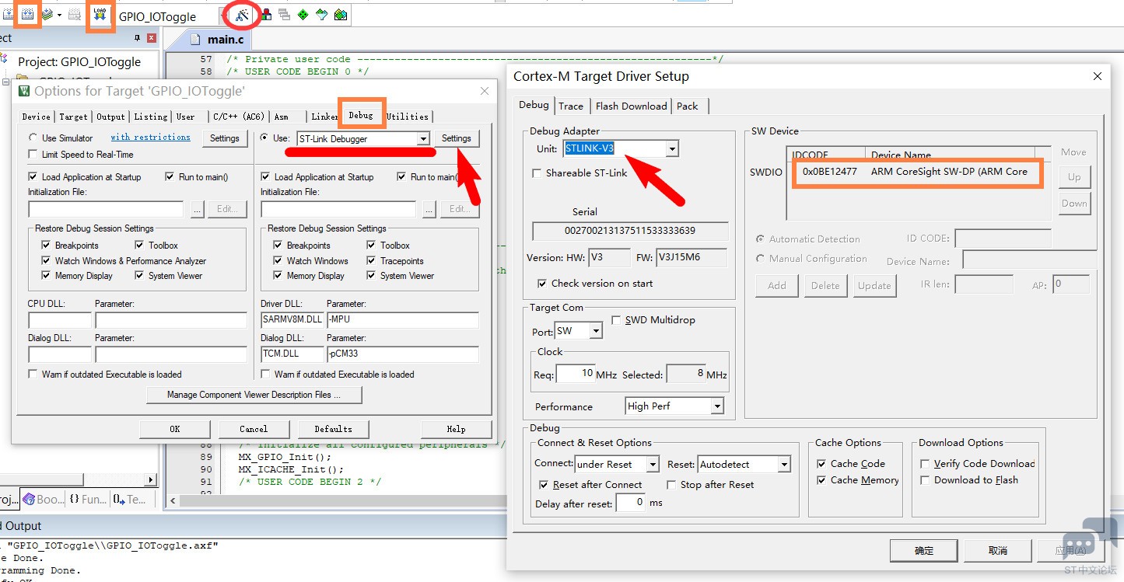Open the Templates tab in project panel
This screenshot has width=1124, height=582.
click(129, 500)
